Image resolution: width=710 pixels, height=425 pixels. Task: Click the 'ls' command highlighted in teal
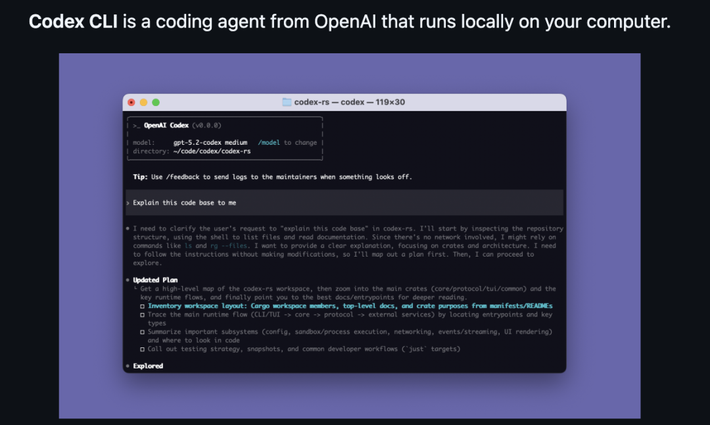coord(188,245)
